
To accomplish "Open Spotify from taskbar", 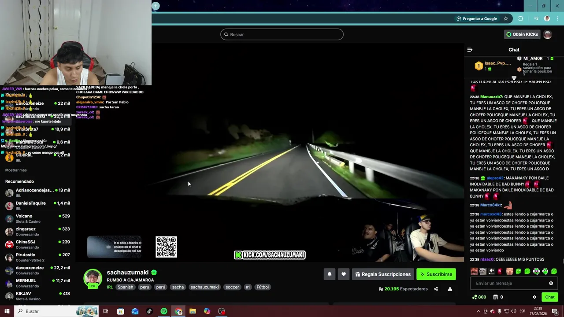I will pyautogui.click(x=164, y=311).
